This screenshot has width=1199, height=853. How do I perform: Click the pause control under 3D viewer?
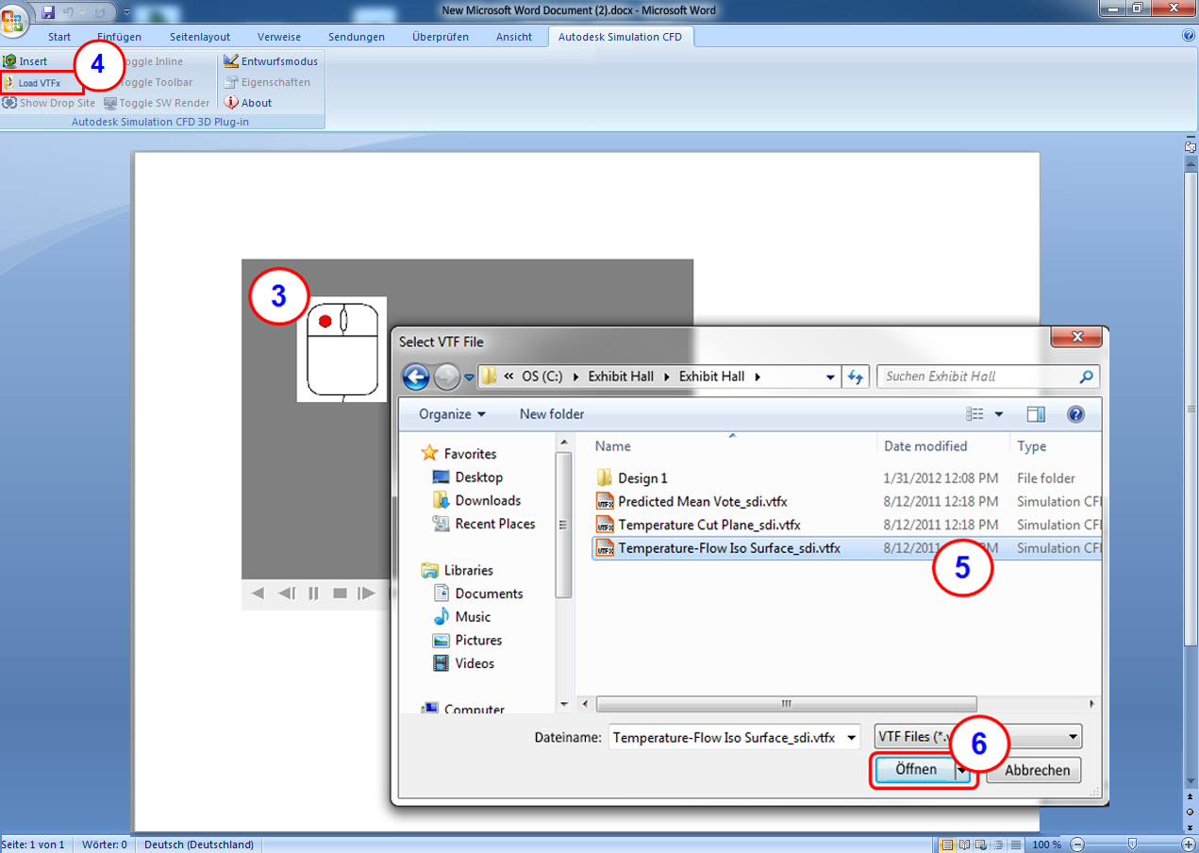[x=313, y=594]
